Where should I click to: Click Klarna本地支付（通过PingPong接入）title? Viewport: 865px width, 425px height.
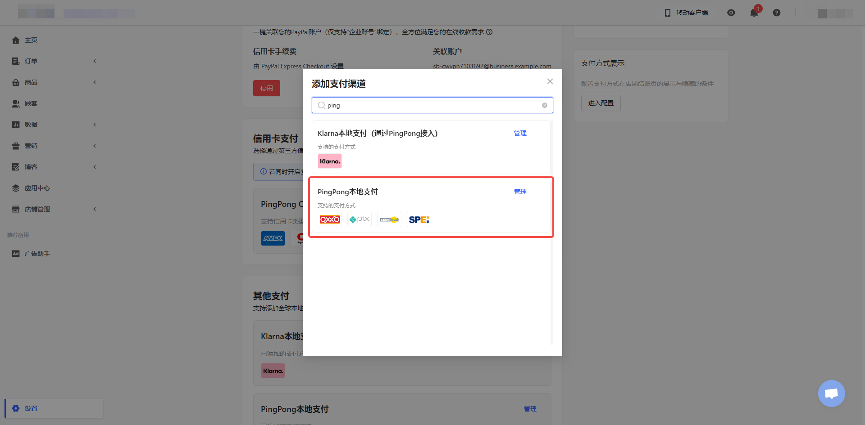pos(378,133)
